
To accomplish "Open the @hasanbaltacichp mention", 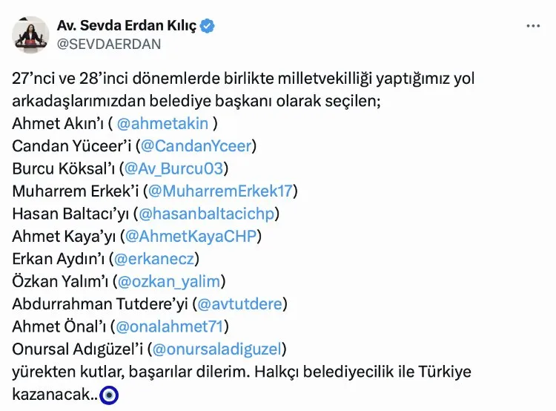I will [x=209, y=214].
